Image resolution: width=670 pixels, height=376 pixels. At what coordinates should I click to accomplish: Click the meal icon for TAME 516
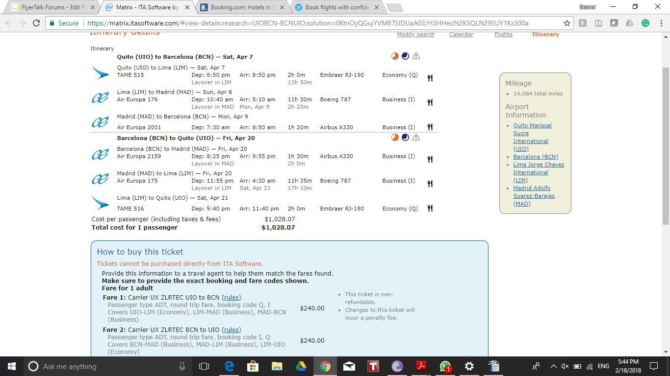coord(430,208)
